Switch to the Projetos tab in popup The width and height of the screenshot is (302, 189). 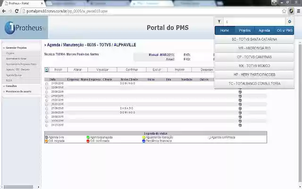[244, 30]
